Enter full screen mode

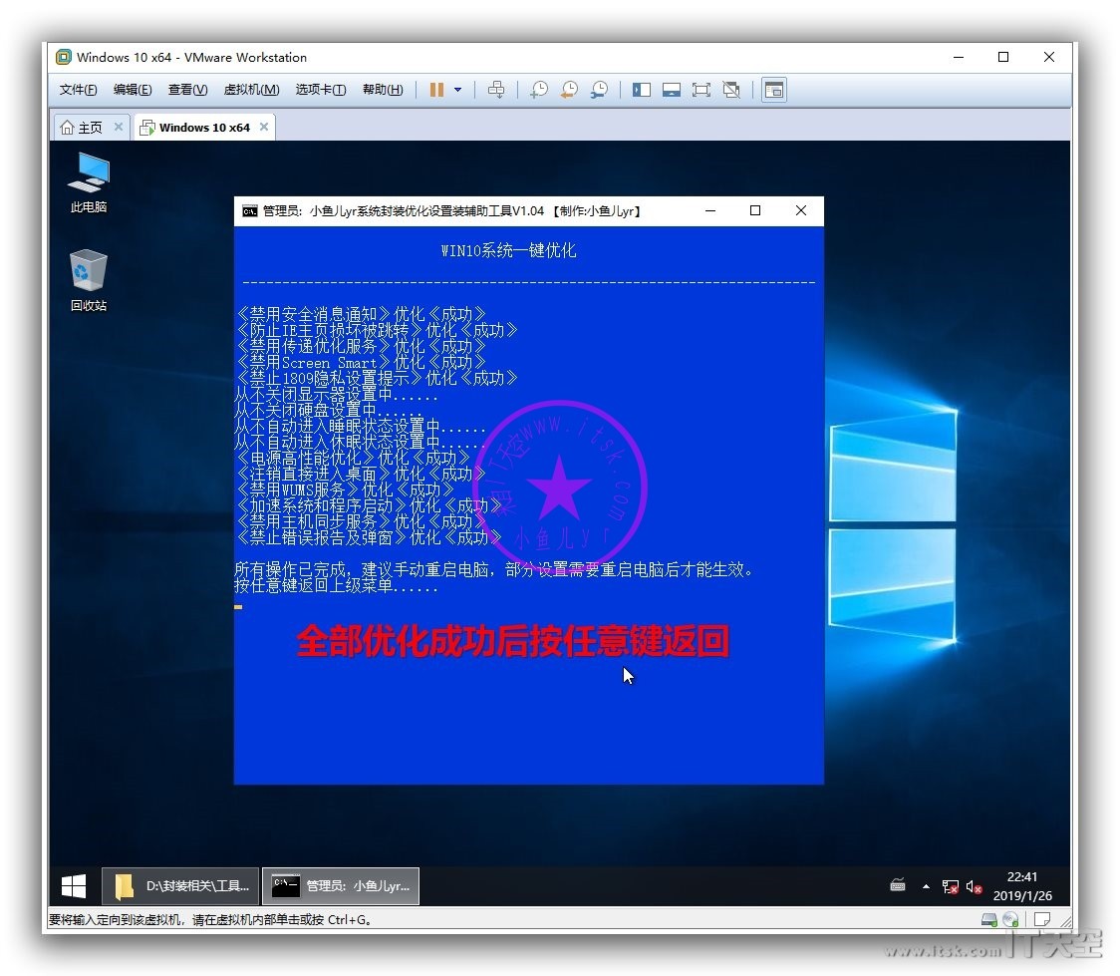tap(701, 90)
